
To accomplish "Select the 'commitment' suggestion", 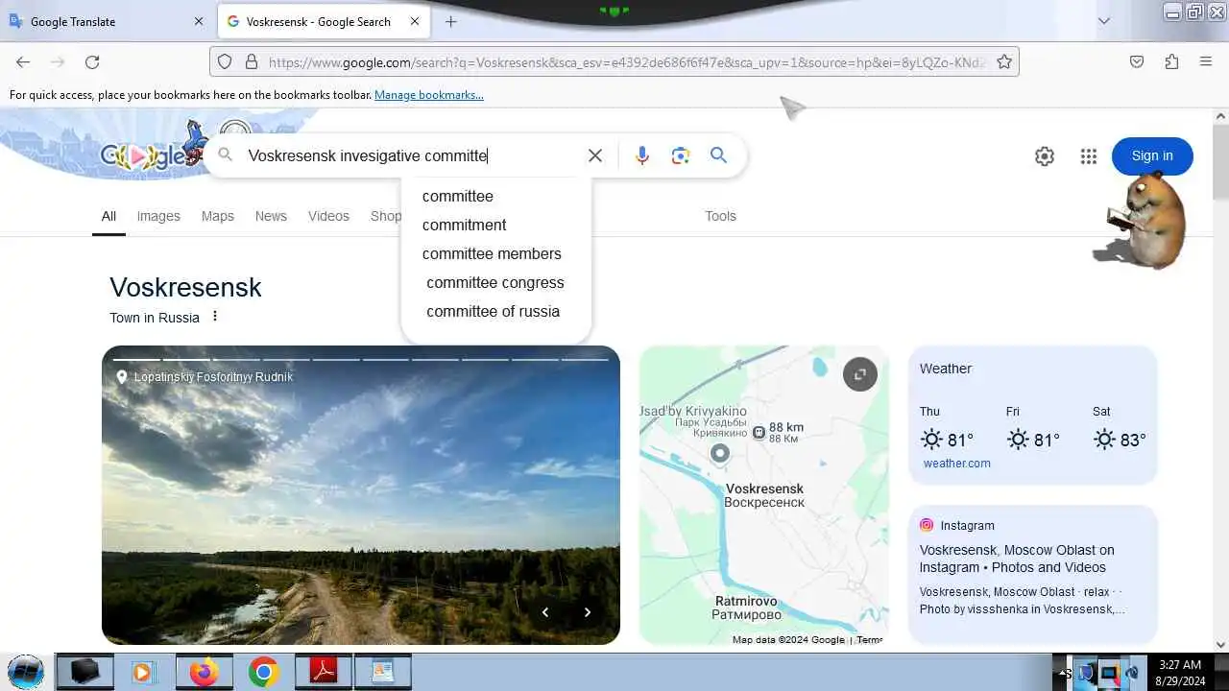I will coord(464,225).
